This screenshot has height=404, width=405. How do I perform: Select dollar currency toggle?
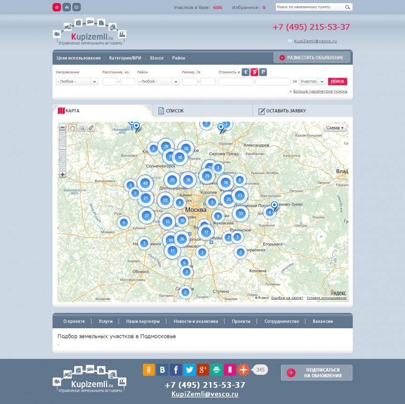coord(254,72)
